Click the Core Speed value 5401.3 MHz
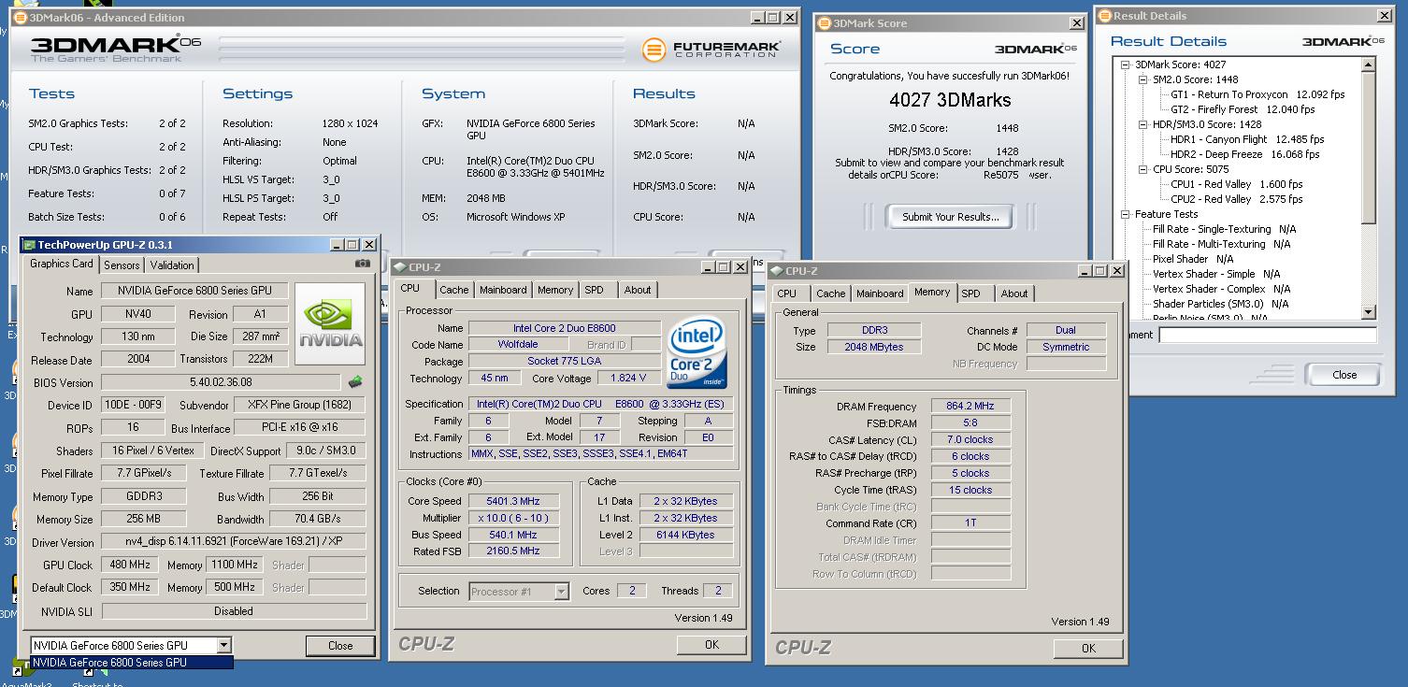The image size is (1408, 687). click(x=514, y=501)
